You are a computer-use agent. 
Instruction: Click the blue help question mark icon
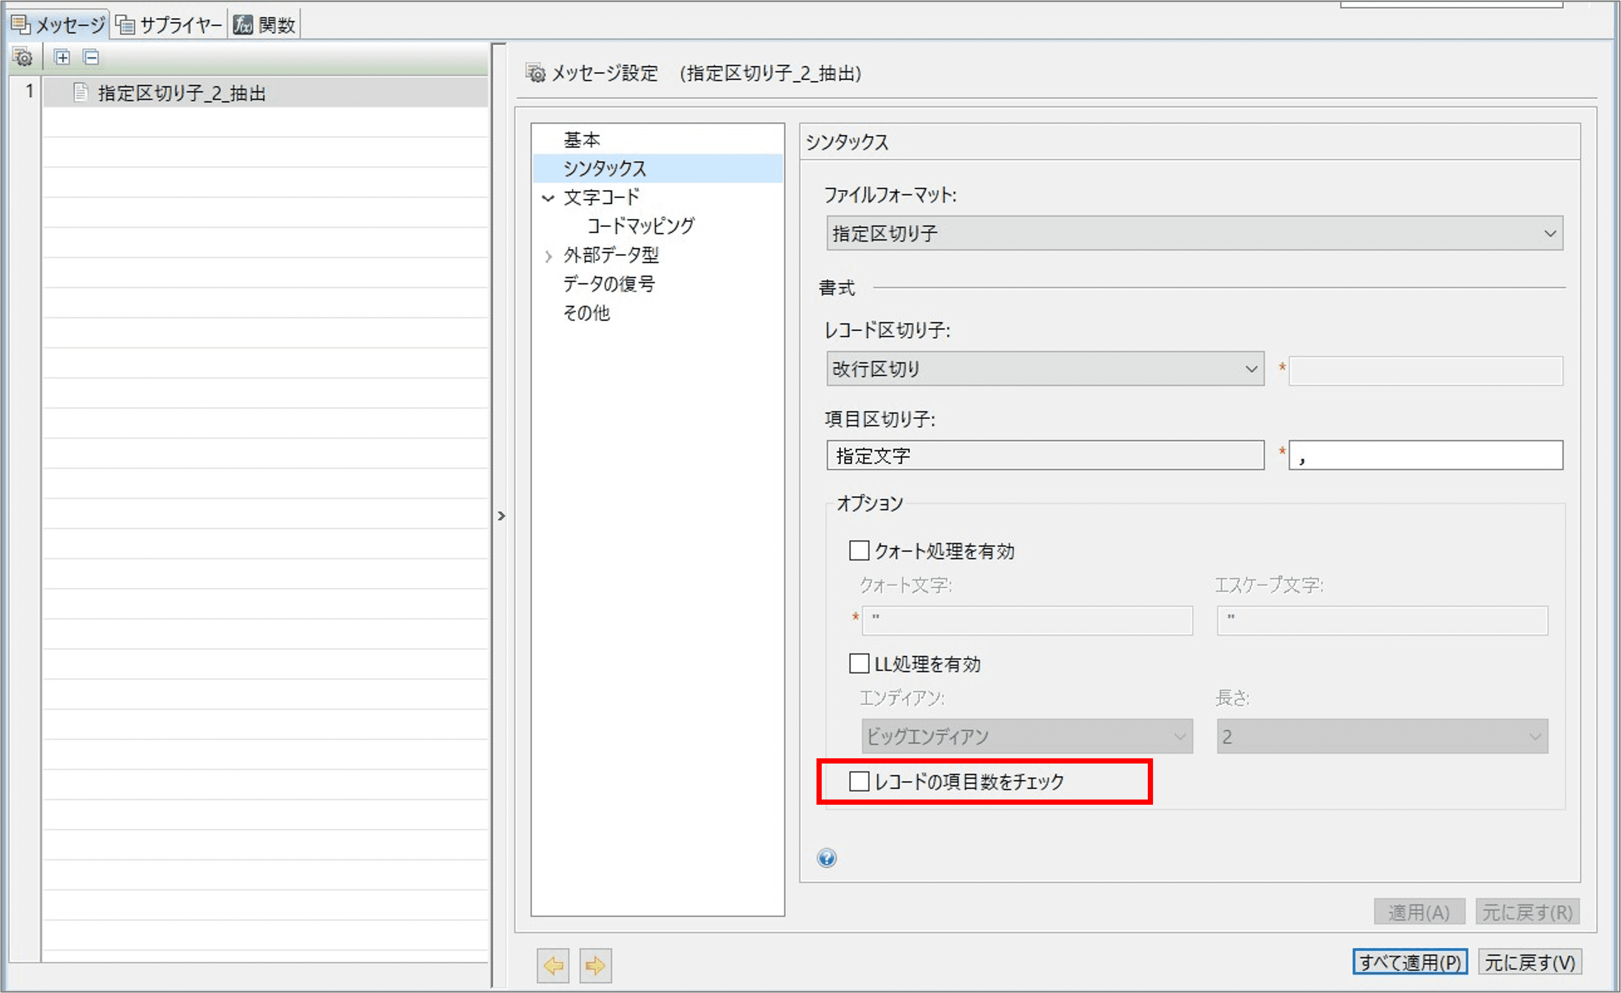pyautogui.click(x=826, y=857)
